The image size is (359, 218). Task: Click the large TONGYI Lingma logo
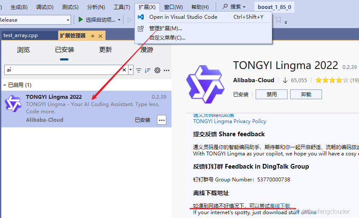point(205,84)
